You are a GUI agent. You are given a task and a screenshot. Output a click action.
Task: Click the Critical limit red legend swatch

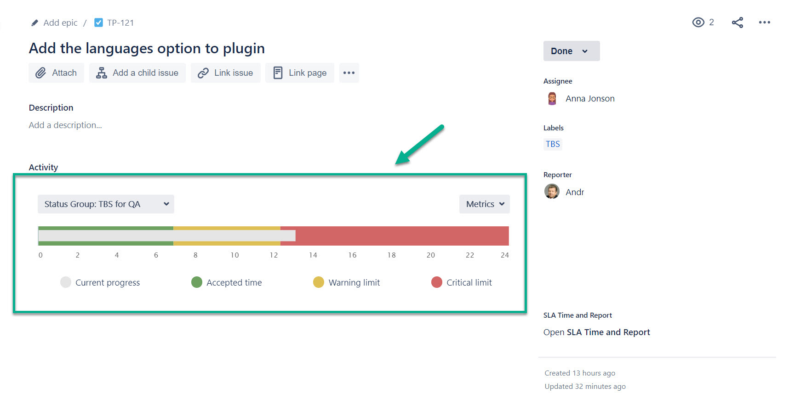(x=436, y=282)
